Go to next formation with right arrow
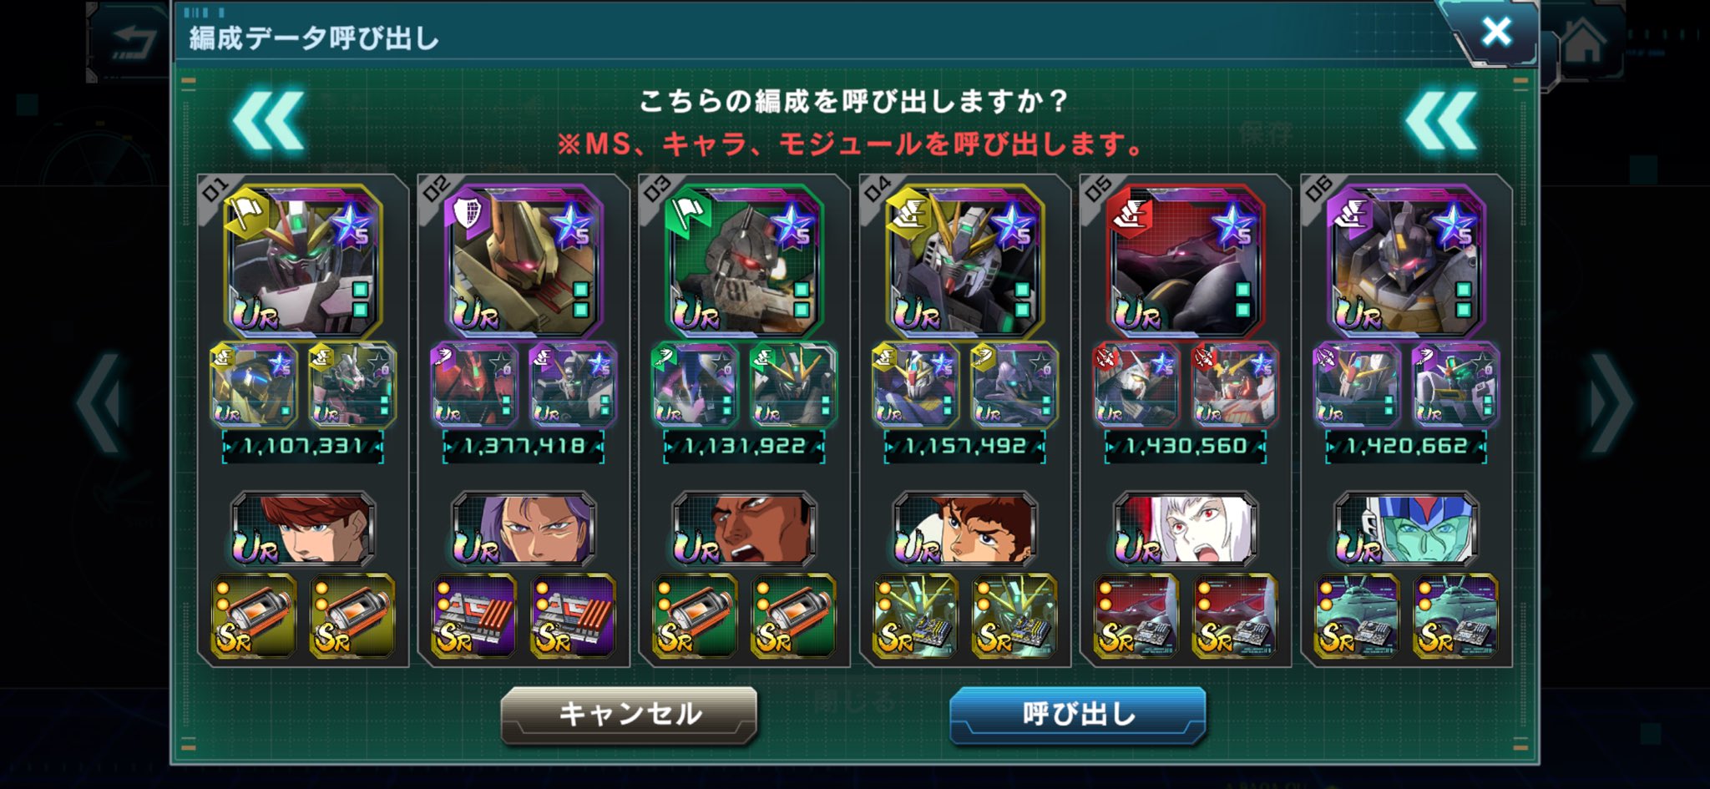Screen dimensions: 1710x789 1611,404
